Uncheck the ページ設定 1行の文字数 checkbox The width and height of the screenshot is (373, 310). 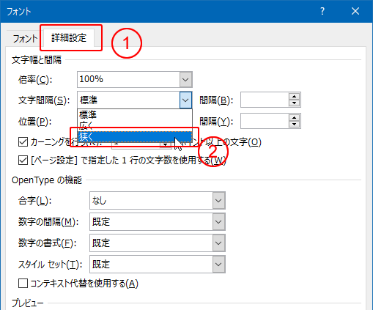[x=23, y=160]
